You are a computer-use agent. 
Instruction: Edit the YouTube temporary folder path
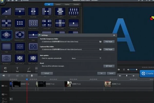(x=70, y=42)
